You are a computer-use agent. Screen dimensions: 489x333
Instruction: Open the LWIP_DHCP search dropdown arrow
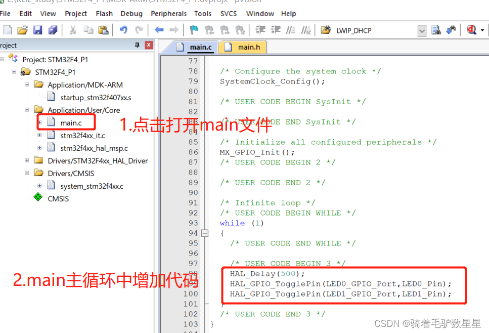pos(422,30)
